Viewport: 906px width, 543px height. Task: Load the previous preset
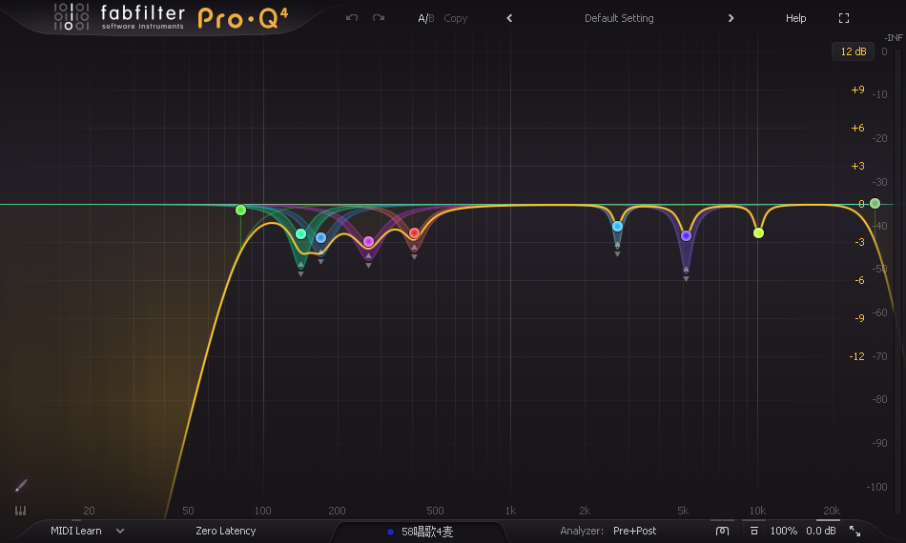coord(509,18)
